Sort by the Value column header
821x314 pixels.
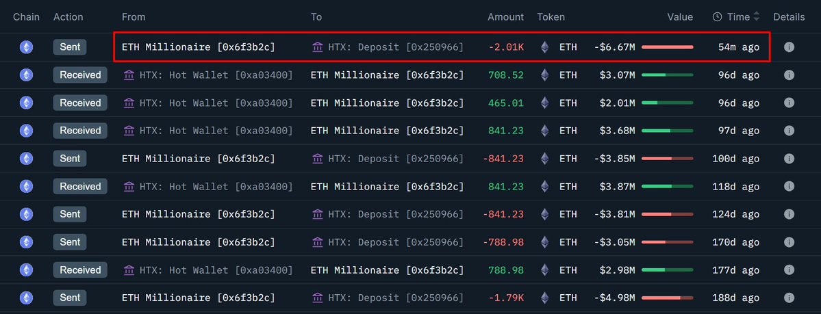[x=680, y=16]
